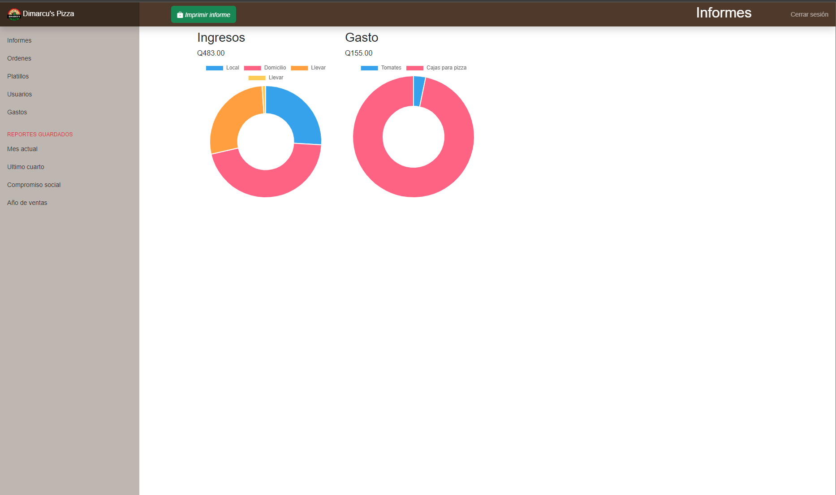Toggle the Local legend blue swatch
The height and width of the screenshot is (495, 836).
click(215, 68)
